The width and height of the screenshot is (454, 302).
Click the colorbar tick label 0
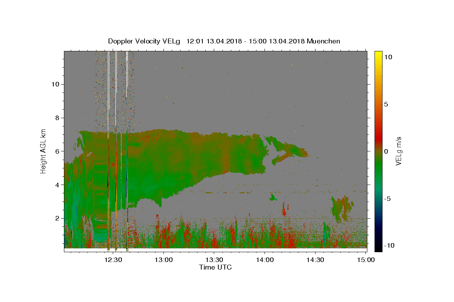point(386,151)
